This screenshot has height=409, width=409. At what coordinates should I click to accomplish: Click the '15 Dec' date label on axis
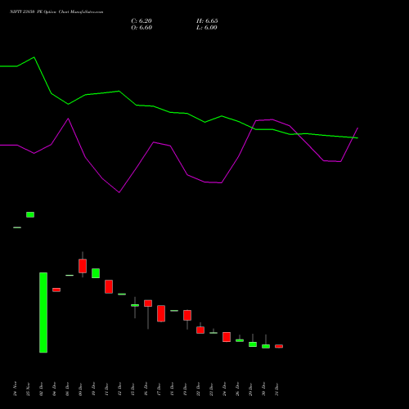tap(133, 389)
